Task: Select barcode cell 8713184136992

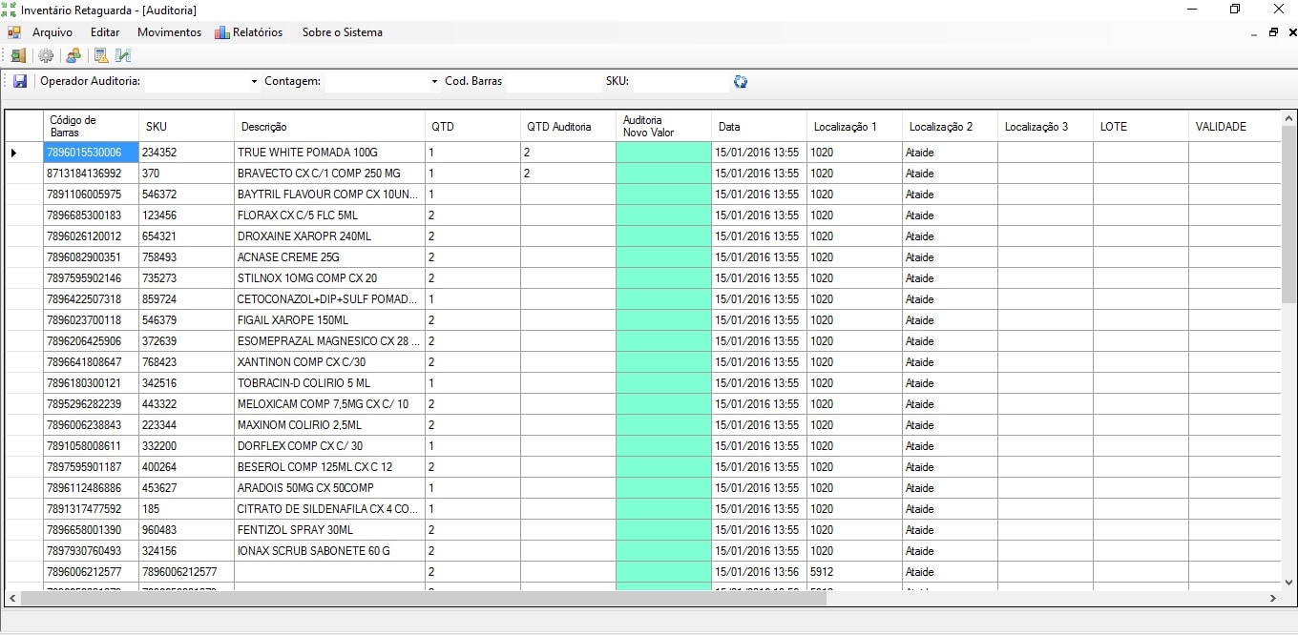Action: click(91, 174)
